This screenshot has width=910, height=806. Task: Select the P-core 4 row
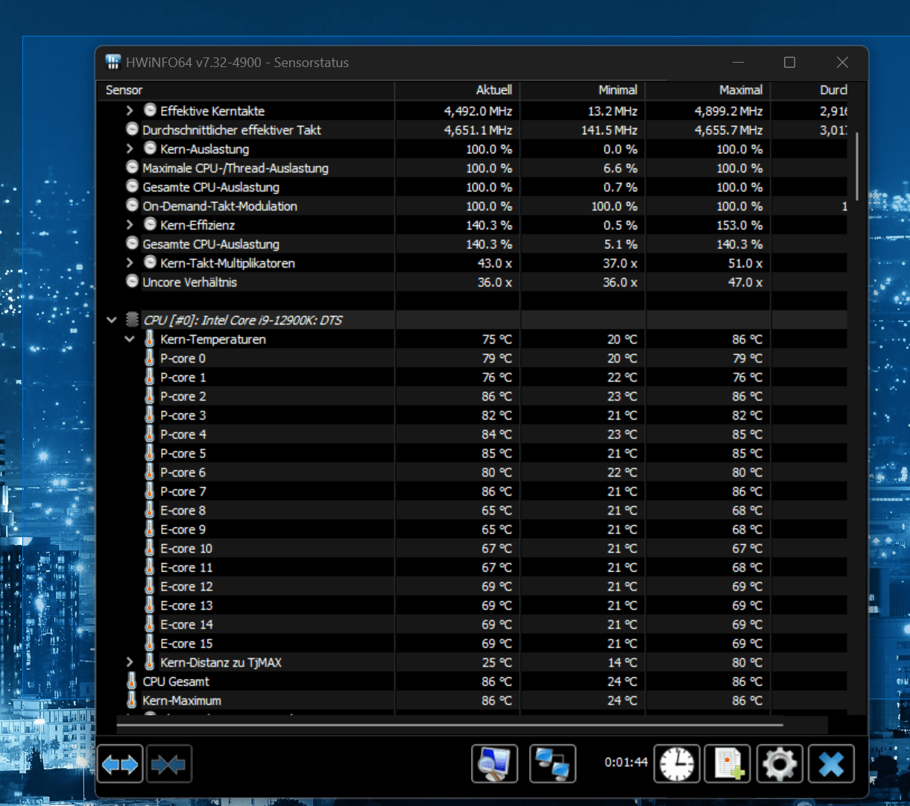pos(473,434)
